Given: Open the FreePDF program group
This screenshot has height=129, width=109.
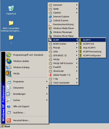Looking at the screenshot, I should pos(63,67).
